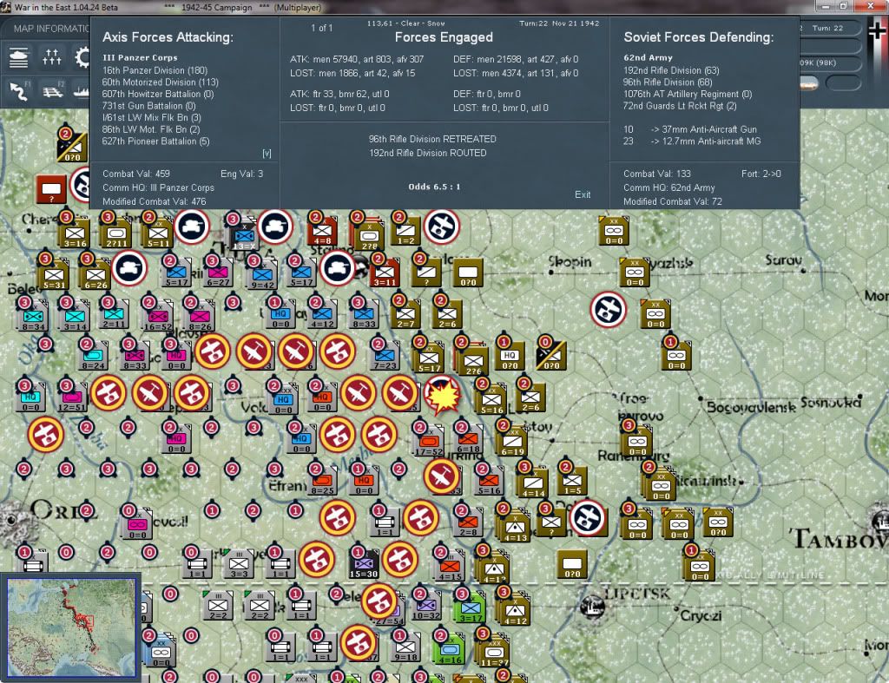This screenshot has width=889, height=683.
Task: Select the 16th Panzer Division (180) entry
Action: (x=155, y=70)
